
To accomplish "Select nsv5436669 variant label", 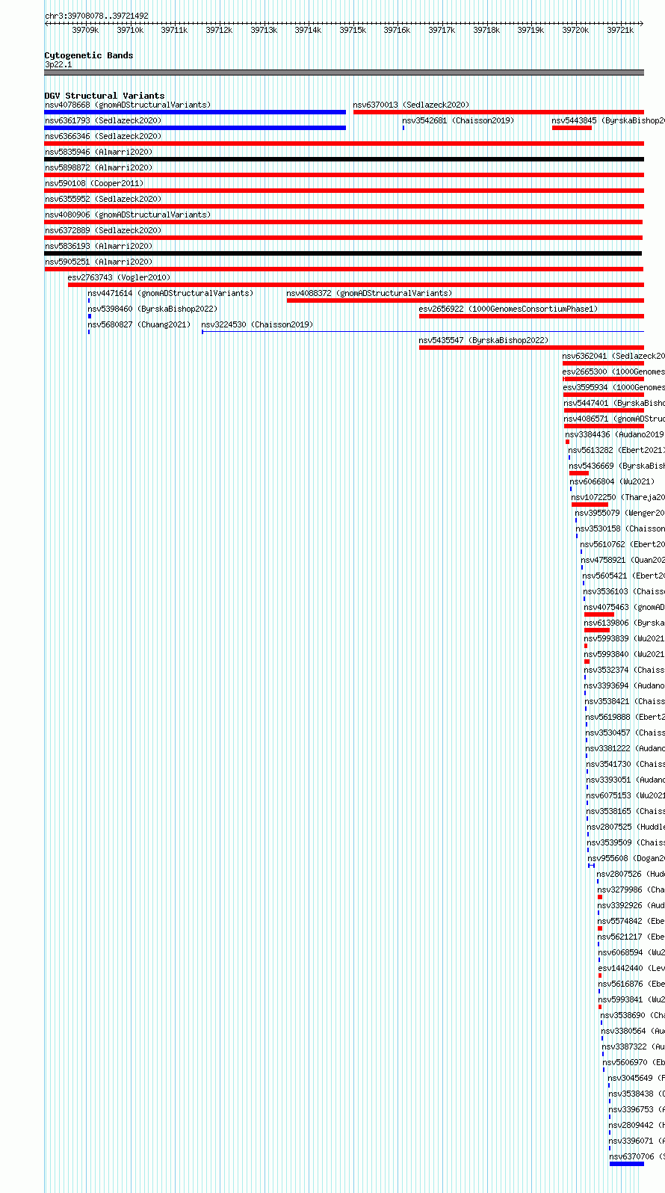I will pyautogui.click(x=617, y=466).
